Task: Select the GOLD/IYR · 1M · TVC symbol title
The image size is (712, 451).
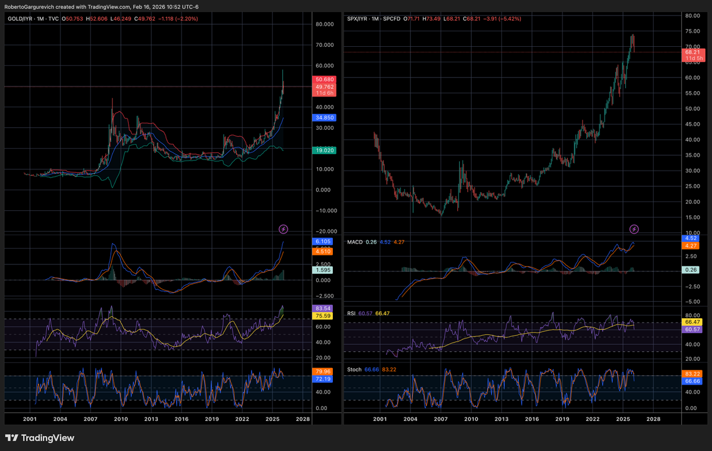Action: [34, 19]
